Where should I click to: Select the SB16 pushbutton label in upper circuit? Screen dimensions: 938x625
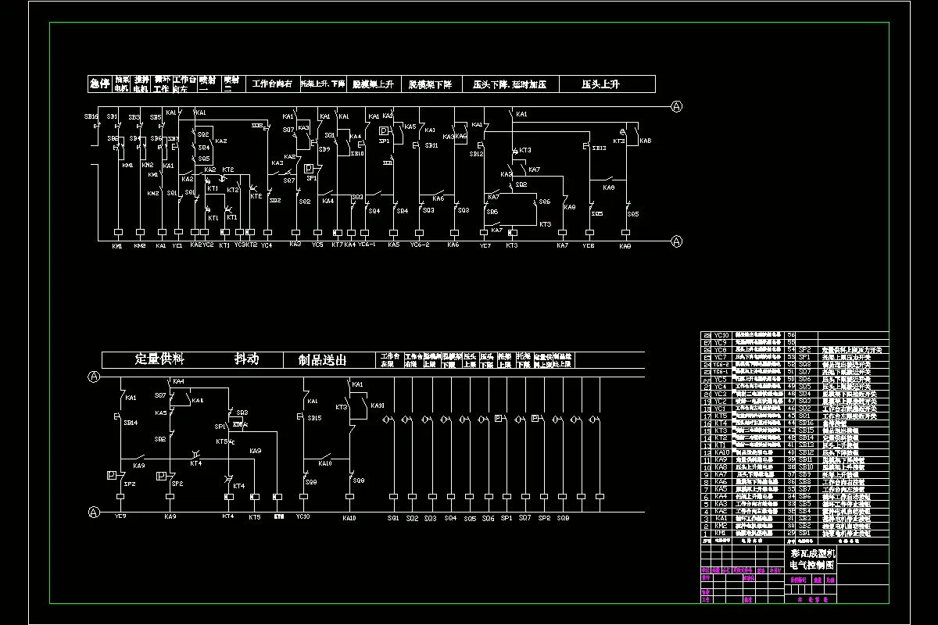pos(91,116)
